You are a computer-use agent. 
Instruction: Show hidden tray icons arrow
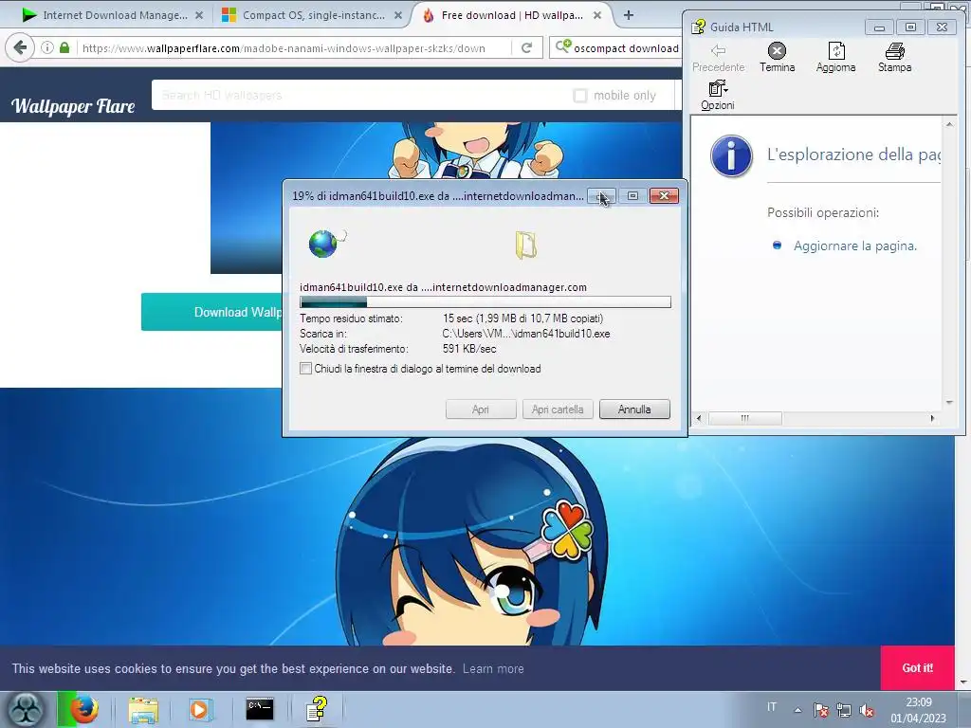coord(797,710)
